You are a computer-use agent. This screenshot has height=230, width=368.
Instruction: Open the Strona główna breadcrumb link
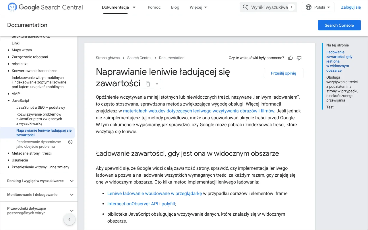[x=108, y=58]
